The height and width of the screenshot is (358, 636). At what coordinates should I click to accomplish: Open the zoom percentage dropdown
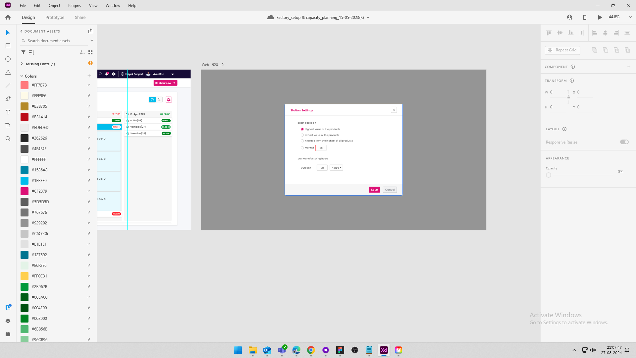(x=630, y=17)
